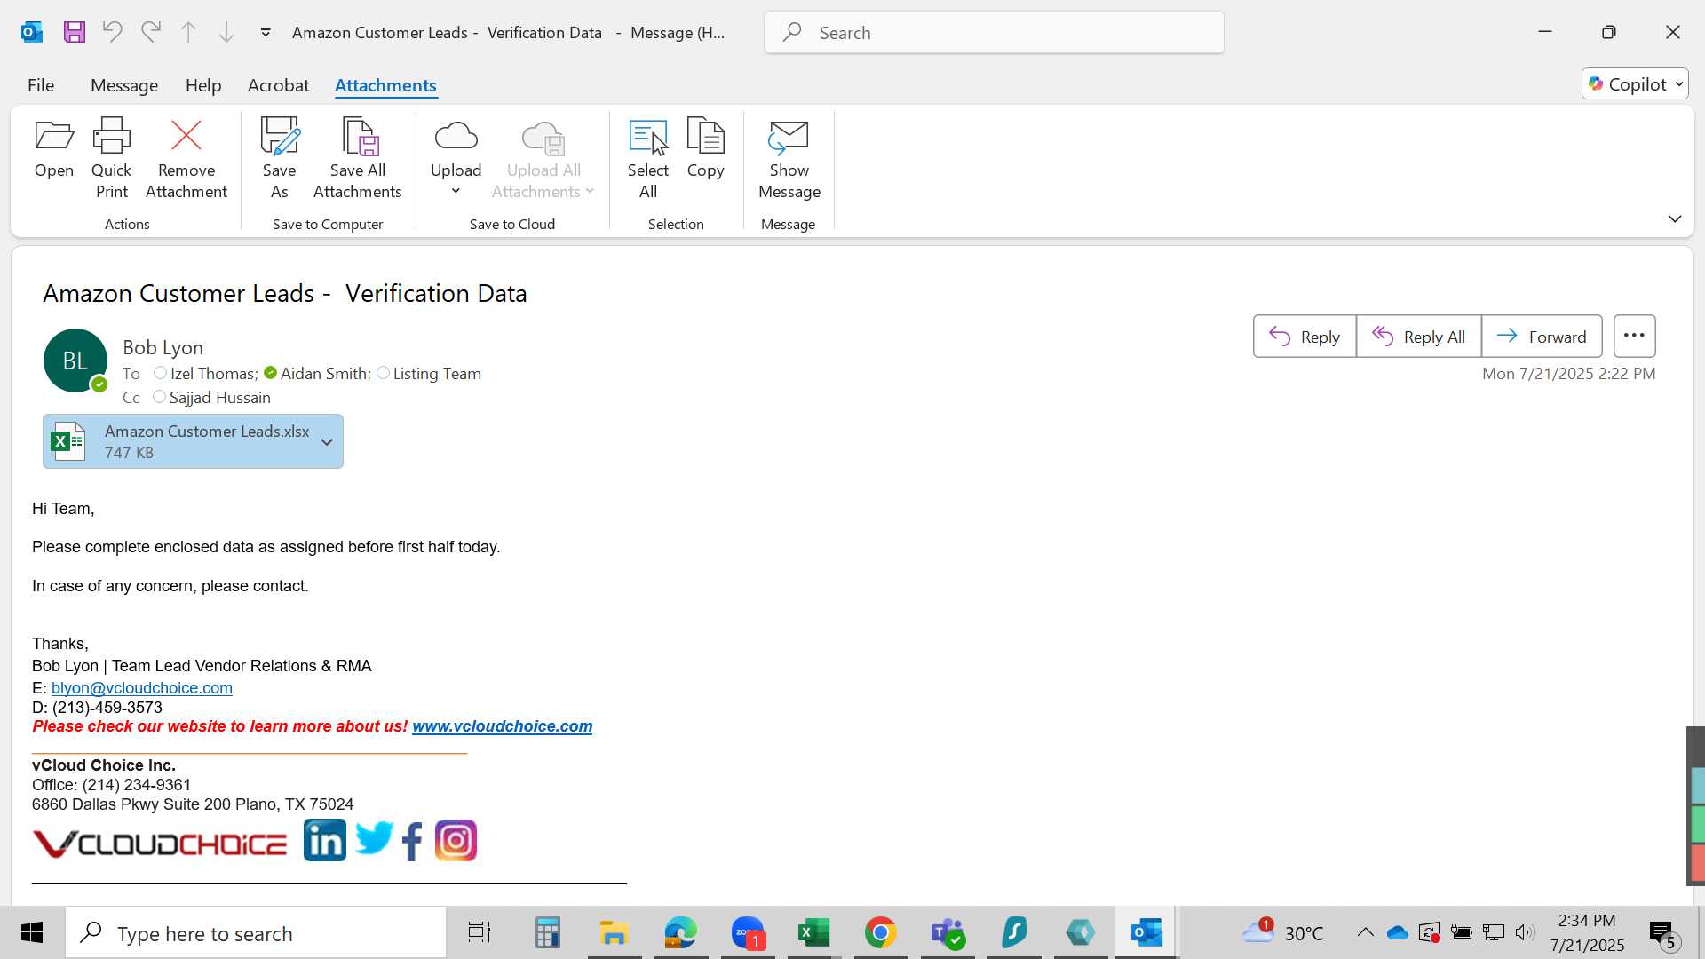1705x959 pixels.
Task: Click Save All Attachments
Action: 358,158
